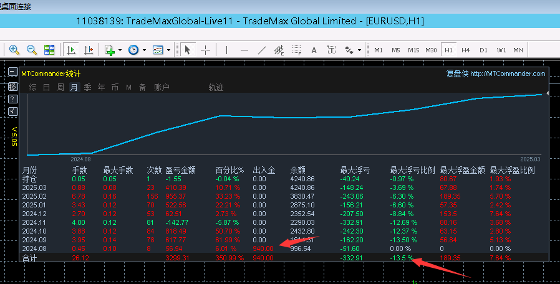This screenshot has width=560, height=284.
Task: Open the M tab
Action: click(x=128, y=87)
